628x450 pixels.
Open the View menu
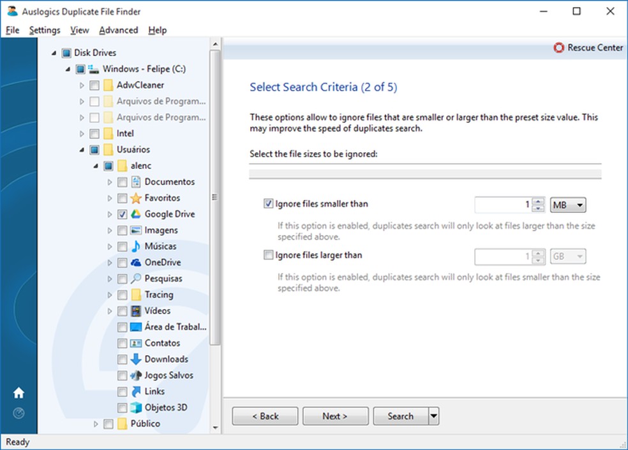tap(79, 30)
